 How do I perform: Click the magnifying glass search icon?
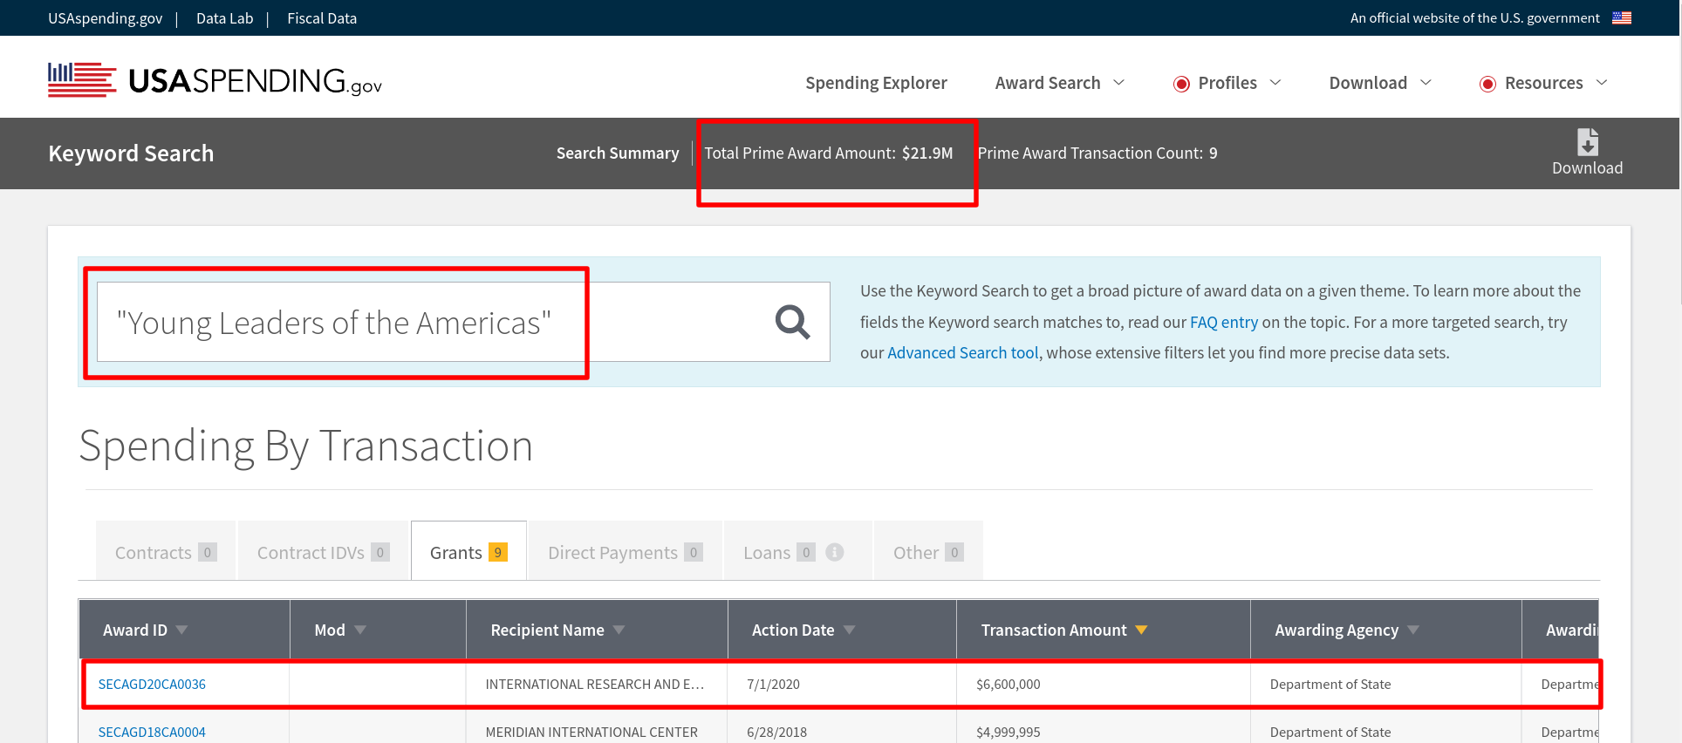(792, 322)
